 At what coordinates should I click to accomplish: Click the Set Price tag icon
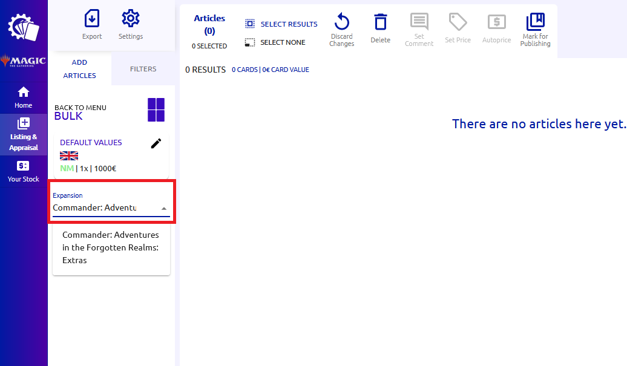point(458,22)
